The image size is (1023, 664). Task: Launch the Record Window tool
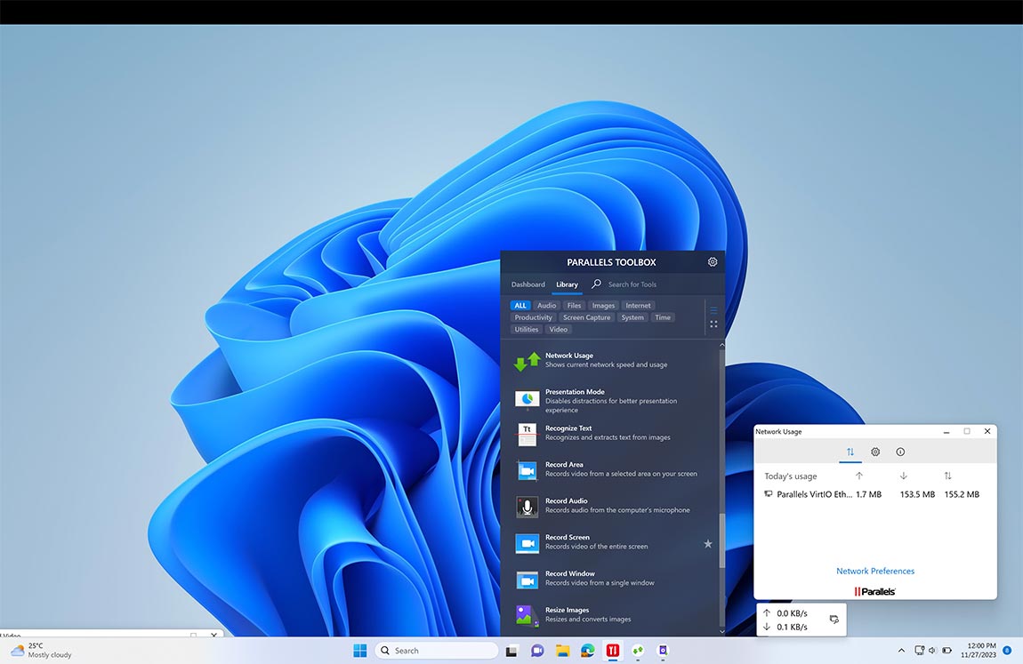pyautogui.click(x=526, y=578)
